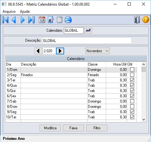This screenshot has height=142, width=151.
Task: Uncheck Útil for 4/Qua
Action: (132, 85)
